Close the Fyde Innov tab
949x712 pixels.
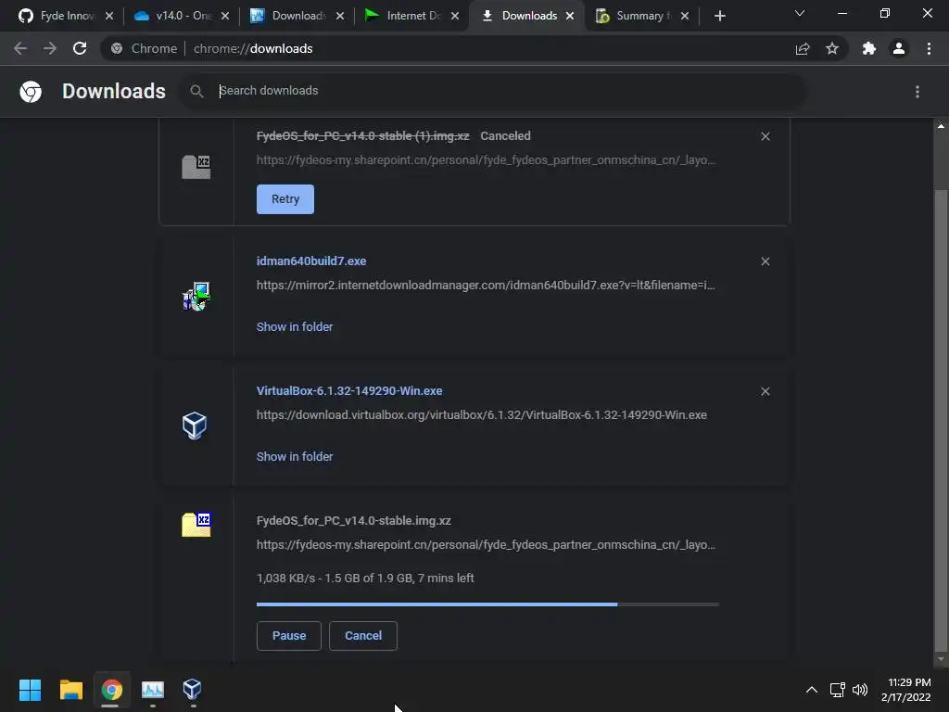click(109, 16)
